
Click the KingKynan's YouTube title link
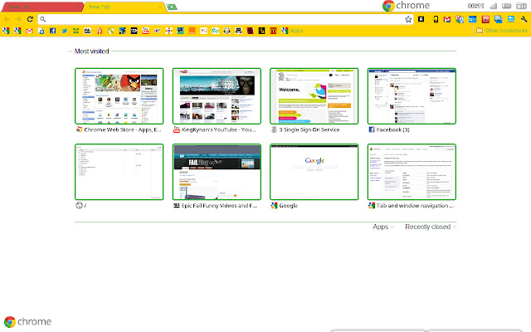219,129
